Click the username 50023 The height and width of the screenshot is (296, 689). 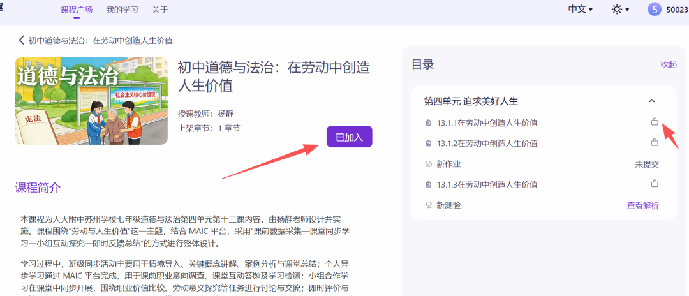coord(678,10)
